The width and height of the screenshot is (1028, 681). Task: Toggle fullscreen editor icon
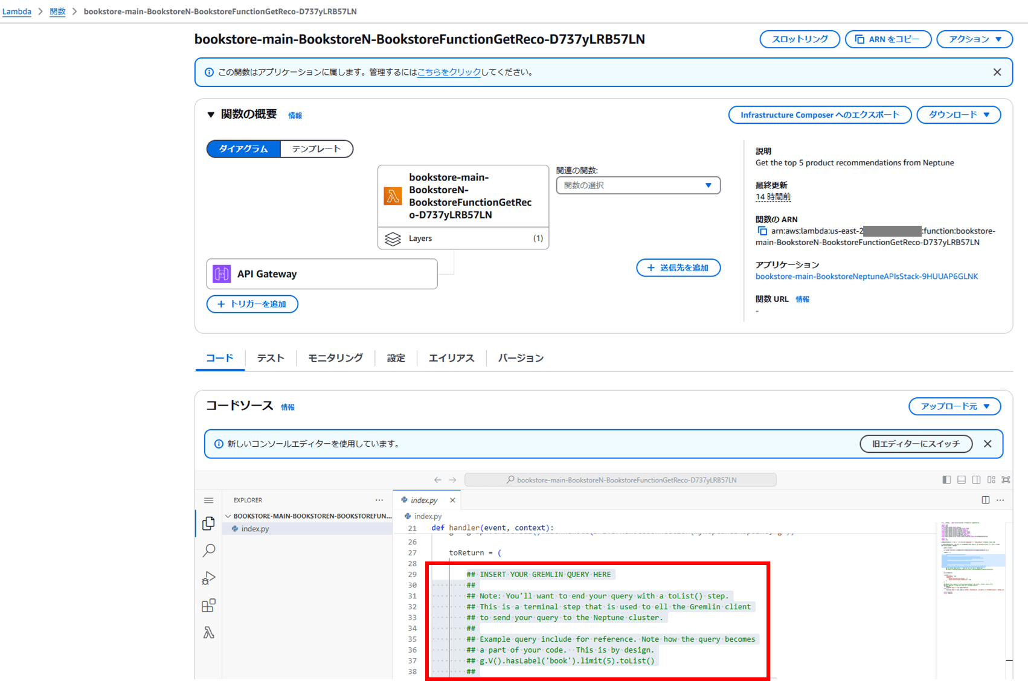point(1006,480)
